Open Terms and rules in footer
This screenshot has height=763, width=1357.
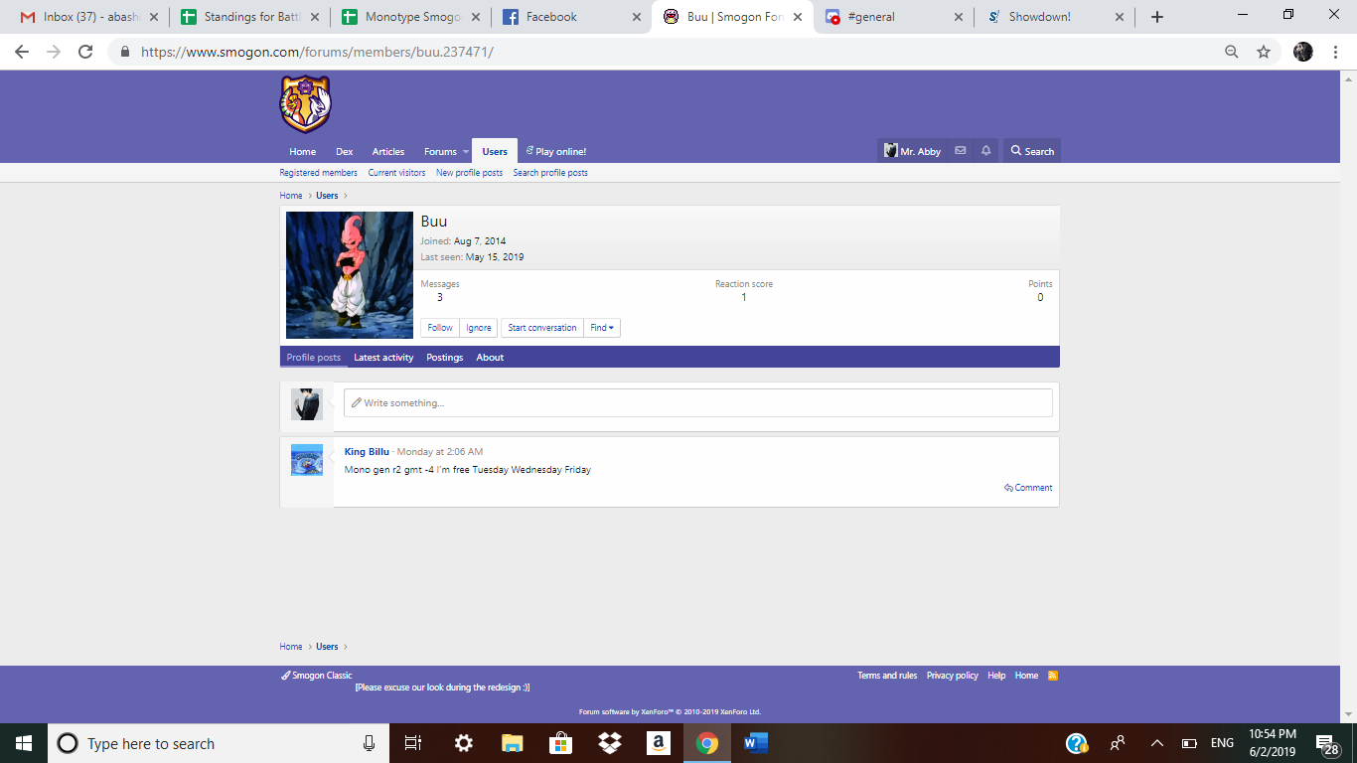[887, 676]
